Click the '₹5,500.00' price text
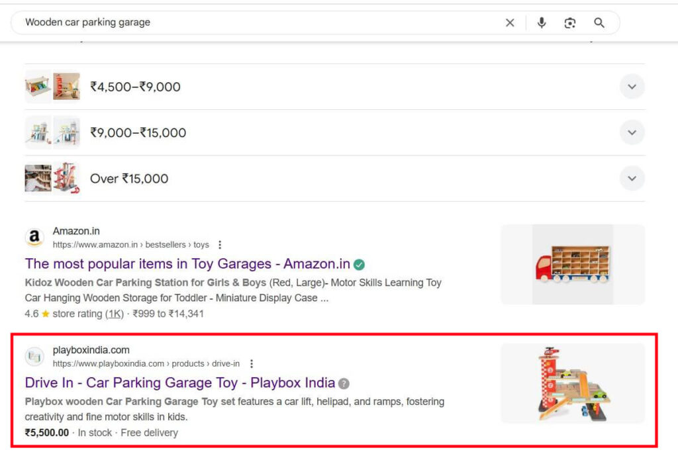678x452 pixels. (47, 433)
